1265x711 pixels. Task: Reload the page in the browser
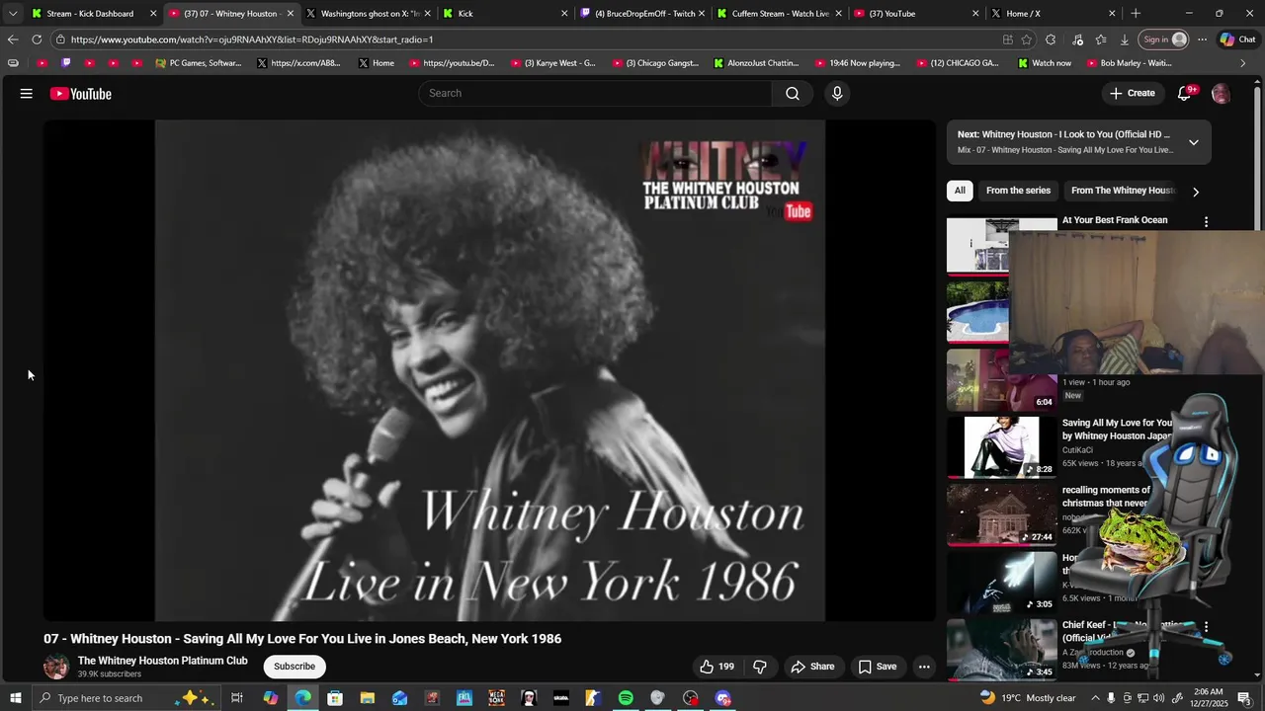pyautogui.click(x=37, y=39)
